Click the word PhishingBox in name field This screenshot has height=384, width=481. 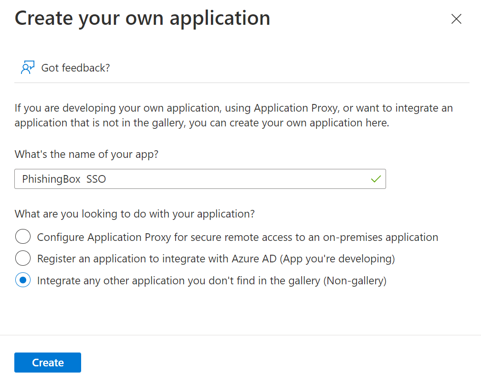coord(52,179)
